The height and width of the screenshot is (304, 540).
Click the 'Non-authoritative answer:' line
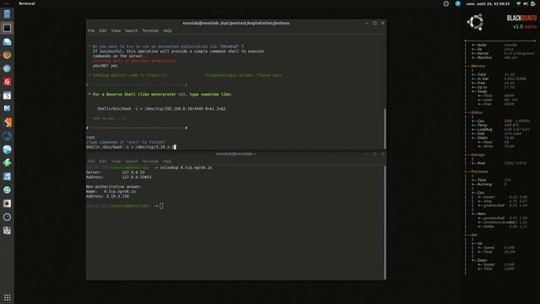[x=114, y=187]
